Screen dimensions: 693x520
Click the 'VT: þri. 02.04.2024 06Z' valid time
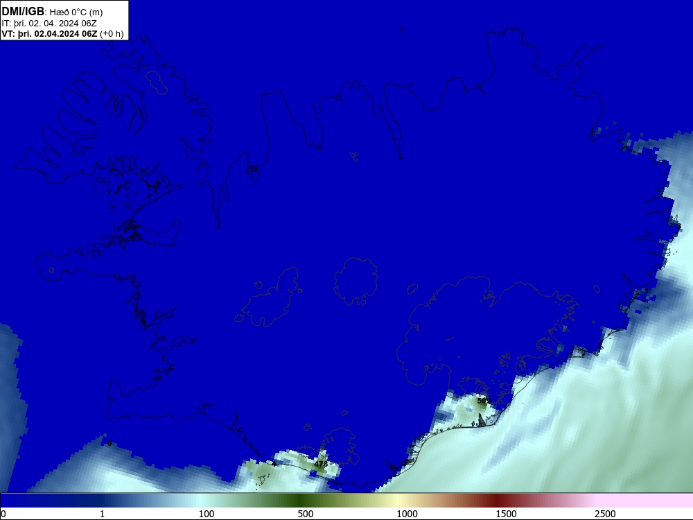49,33
